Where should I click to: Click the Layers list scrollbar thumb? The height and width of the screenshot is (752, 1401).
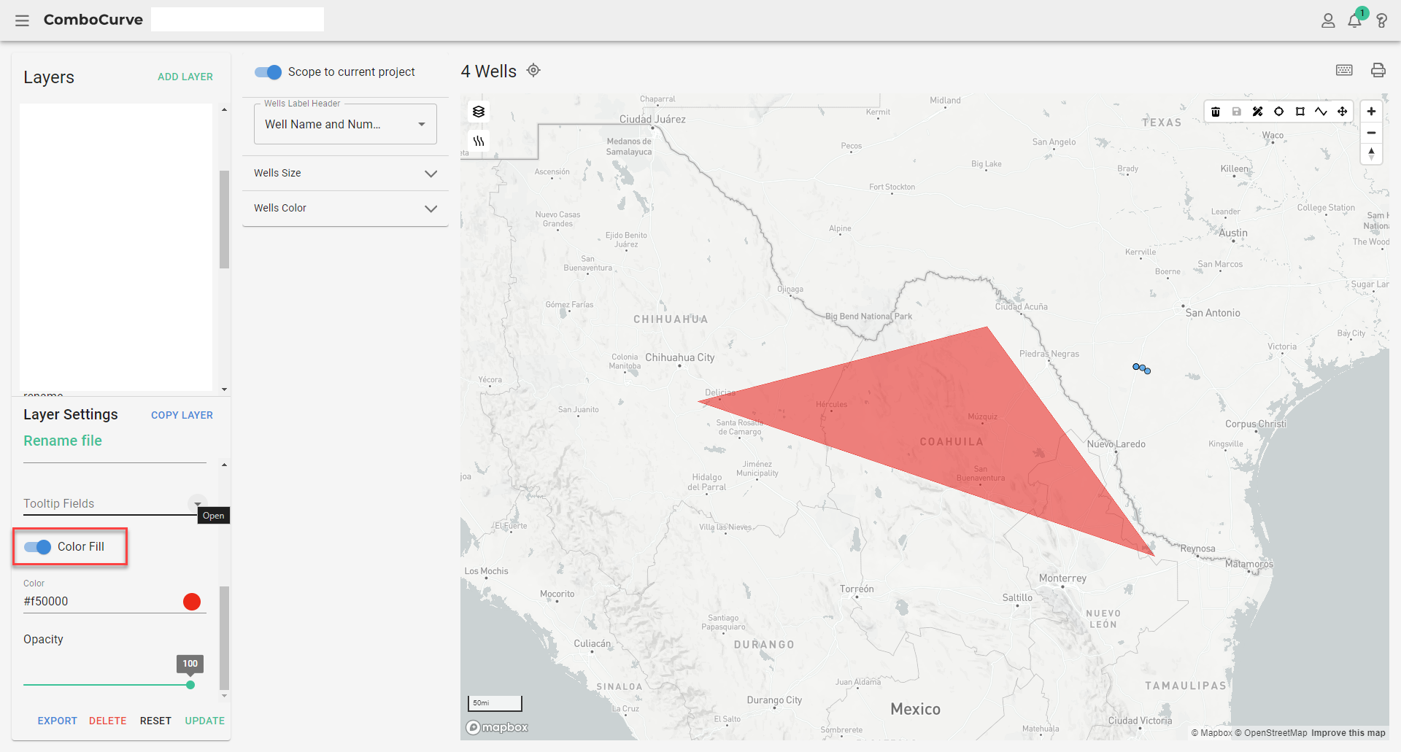point(224,219)
